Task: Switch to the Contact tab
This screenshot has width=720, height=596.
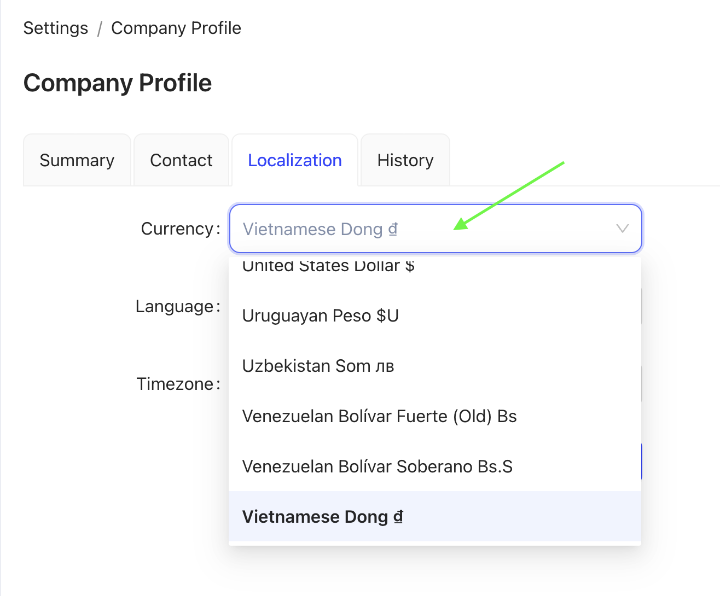Action: pos(181,160)
